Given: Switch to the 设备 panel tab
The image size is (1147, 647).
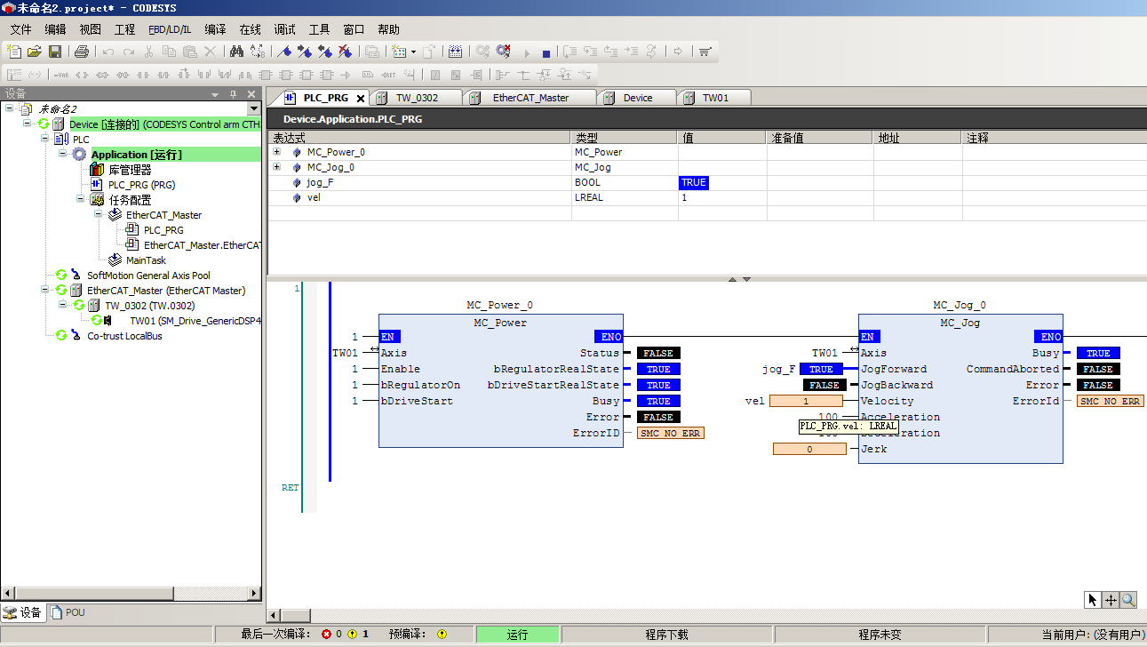Looking at the screenshot, I should (x=23, y=612).
